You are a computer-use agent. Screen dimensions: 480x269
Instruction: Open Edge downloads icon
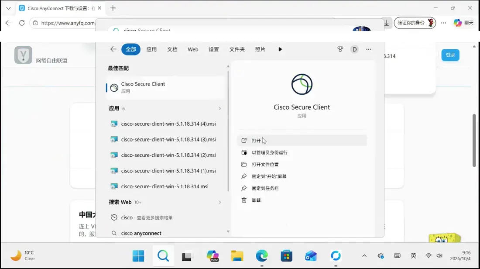pos(387,23)
